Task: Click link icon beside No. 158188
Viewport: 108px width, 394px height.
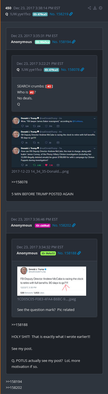Action: pyautogui.click(x=79, y=253)
